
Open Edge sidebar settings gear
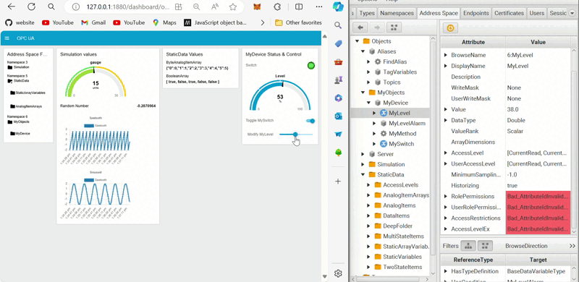[338, 273]
